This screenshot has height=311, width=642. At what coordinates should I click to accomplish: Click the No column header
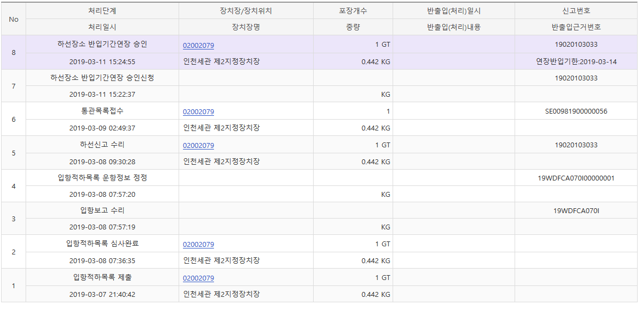coord(14,19)
